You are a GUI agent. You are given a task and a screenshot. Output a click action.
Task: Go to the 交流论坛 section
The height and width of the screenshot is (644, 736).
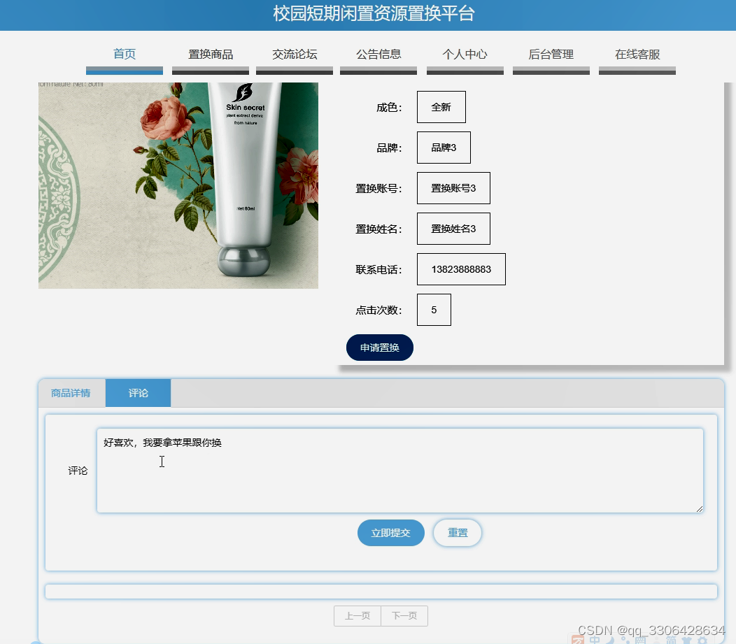[x=294, y=52]
